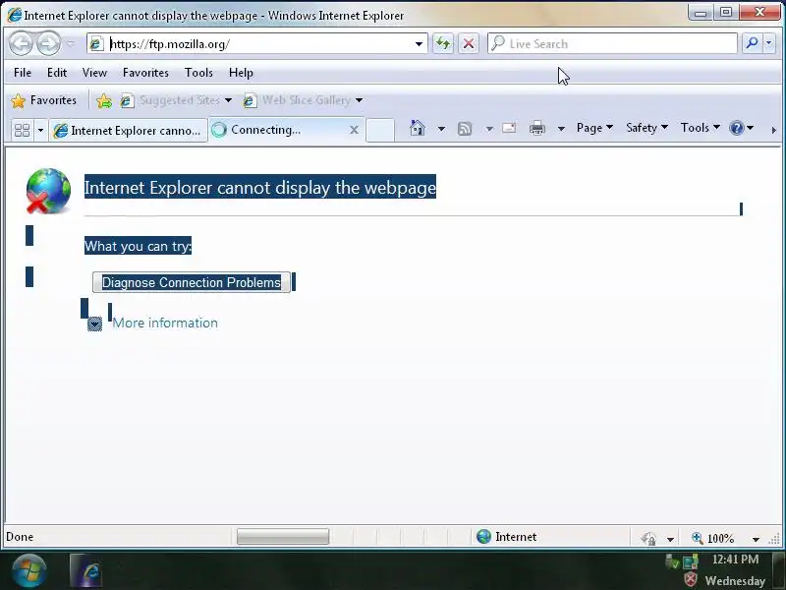The image size is (786, 590).
Task: Add to Favorites Bar star-arrow icon
Action: click(x=104, y=101)
